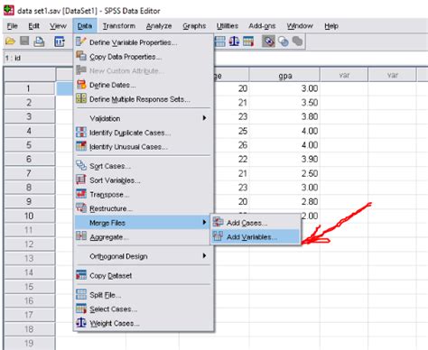This screenshot has width=428, height=350.
Task: Click the Transpose menu icon
Action: point(81,194)
